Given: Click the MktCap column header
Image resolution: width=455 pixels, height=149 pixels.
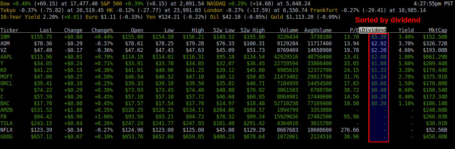Looking at the screenshot, I should (438, 30).
